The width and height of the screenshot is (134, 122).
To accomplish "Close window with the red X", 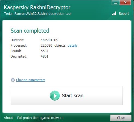I will tap(125, 2).
